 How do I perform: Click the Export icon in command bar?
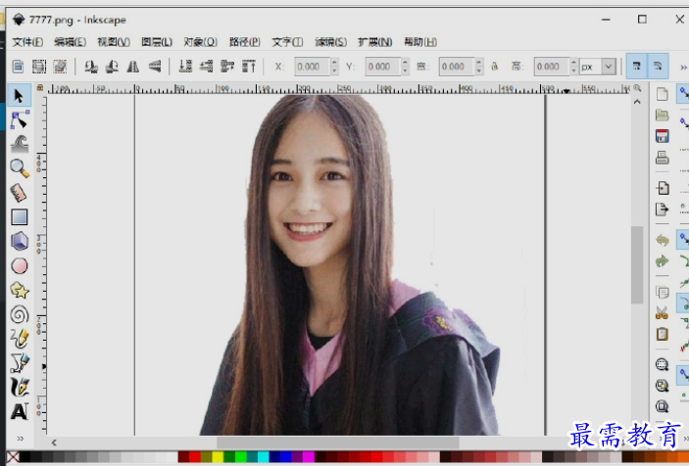(x=663, y=210)
